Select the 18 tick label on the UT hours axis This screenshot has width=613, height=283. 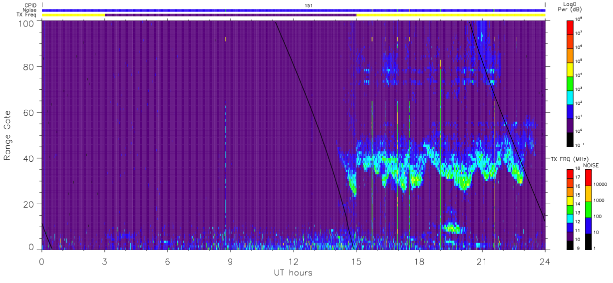[x=419, y=261]
